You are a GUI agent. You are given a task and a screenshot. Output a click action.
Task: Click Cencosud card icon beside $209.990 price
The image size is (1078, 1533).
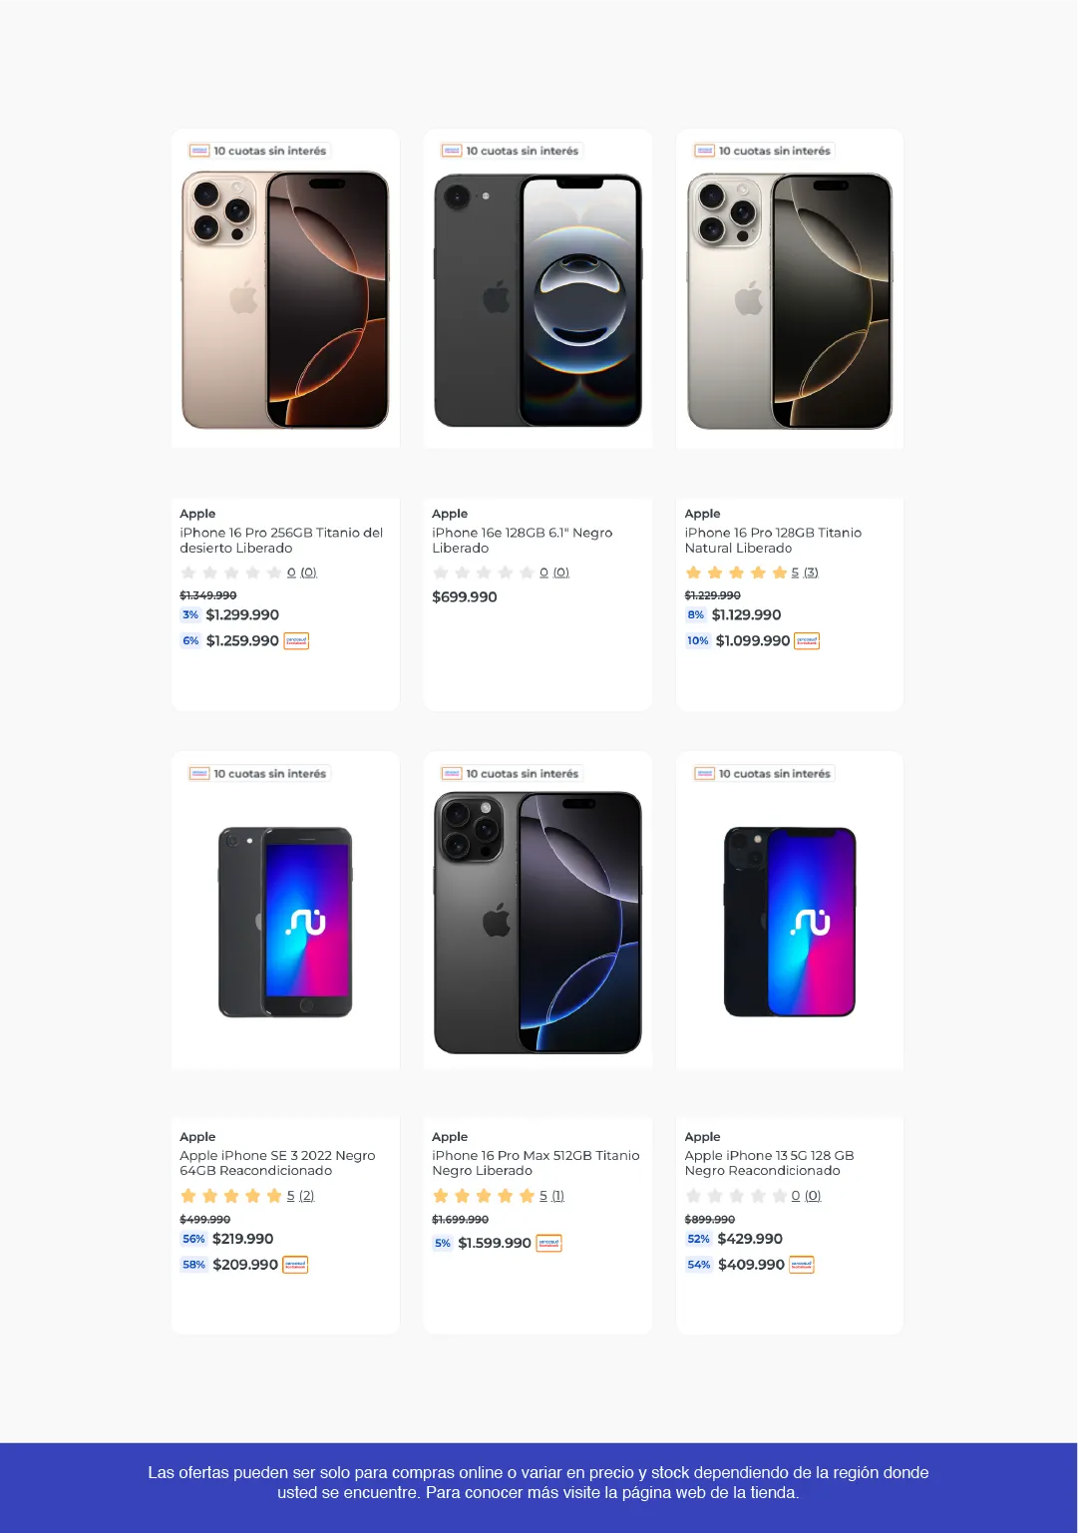(295, 1265)
